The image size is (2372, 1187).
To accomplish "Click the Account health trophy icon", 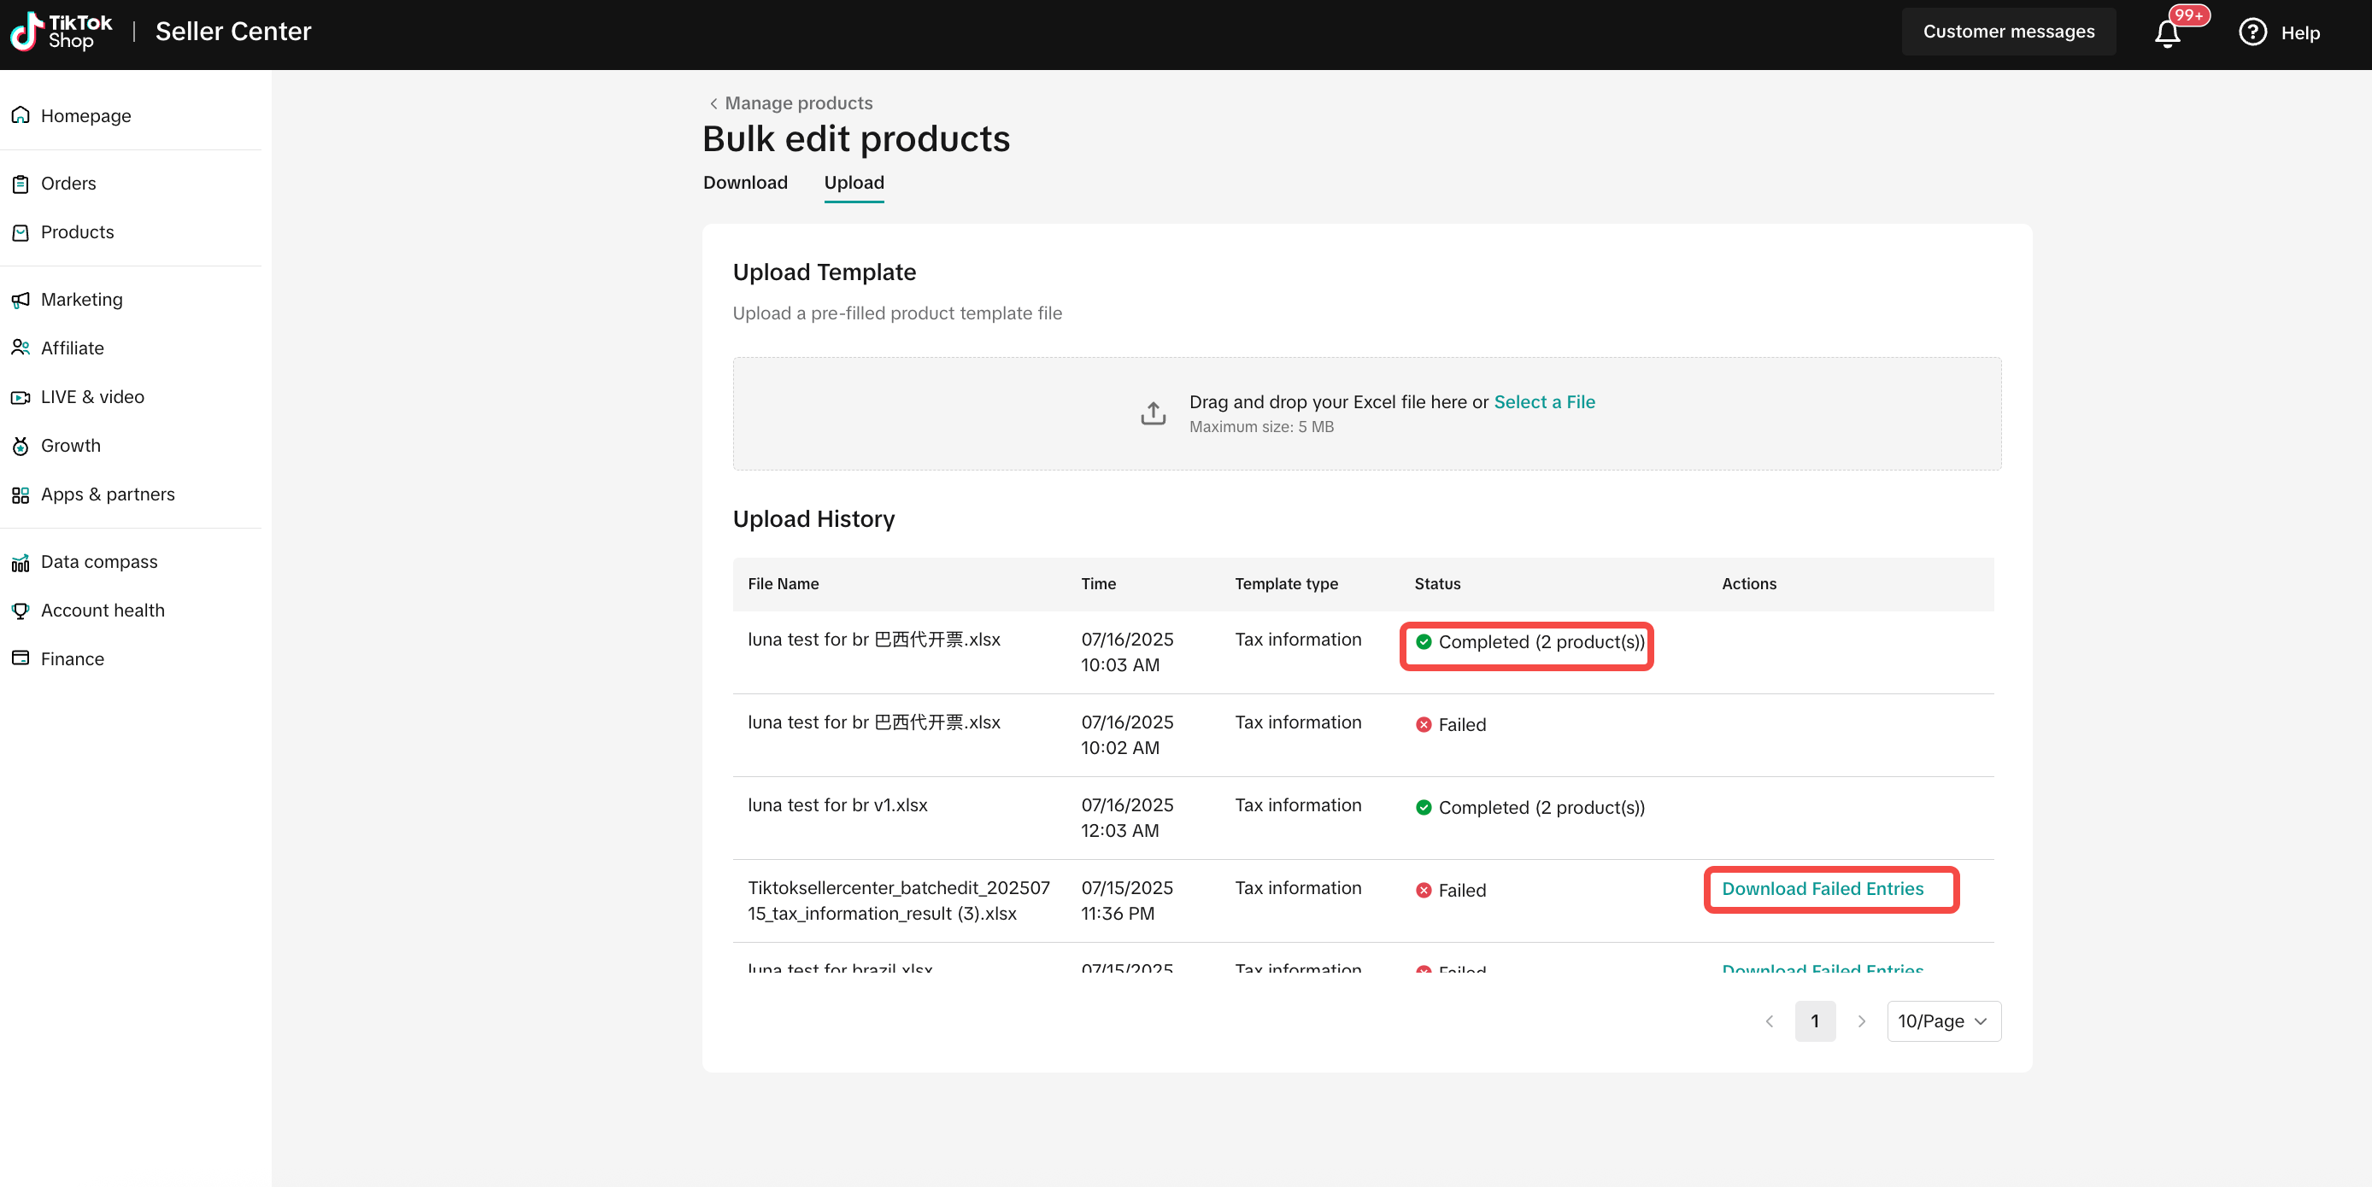I will (21, 610).
